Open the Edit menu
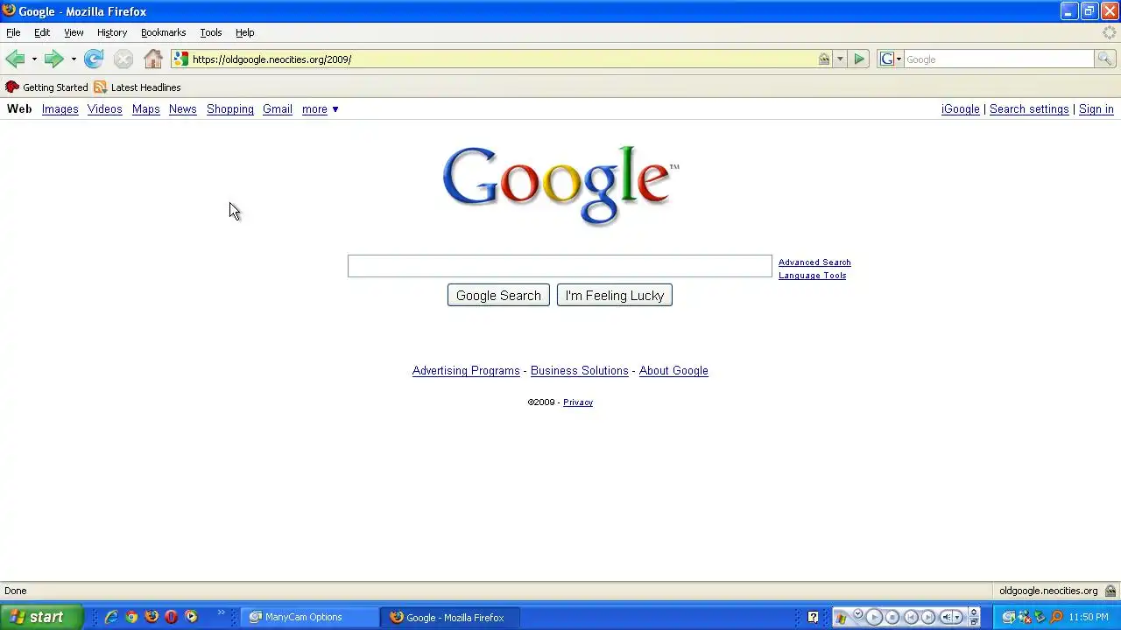This screenshot has width=1121, height=630. pos(42,32)
